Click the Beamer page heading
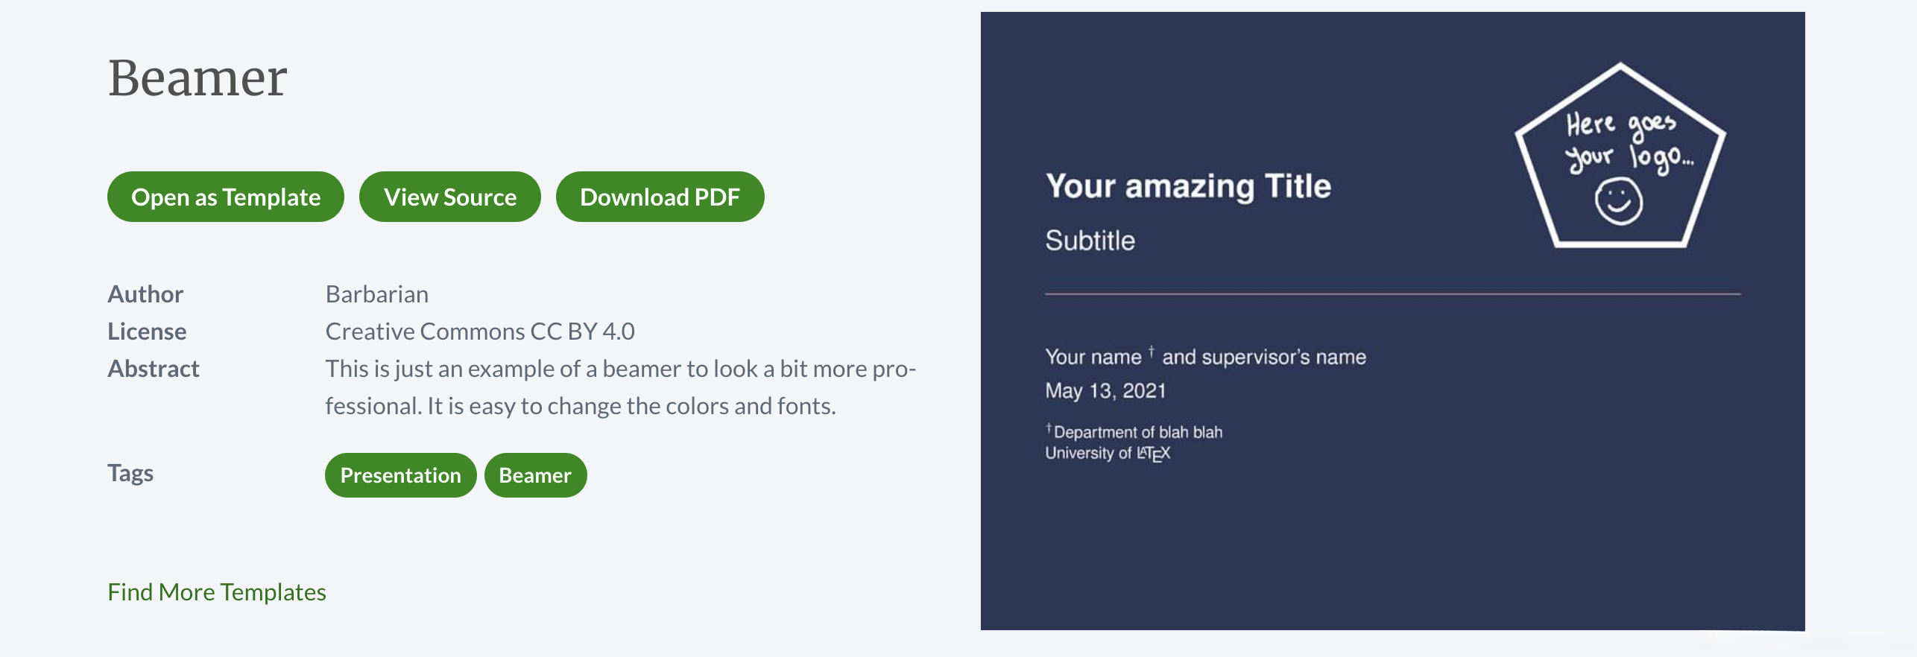Viewport: 1917px width, 657px height. coord(197,77)
